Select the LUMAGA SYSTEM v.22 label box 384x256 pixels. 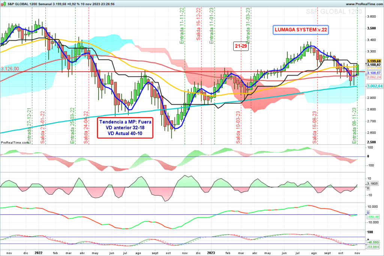301,30
